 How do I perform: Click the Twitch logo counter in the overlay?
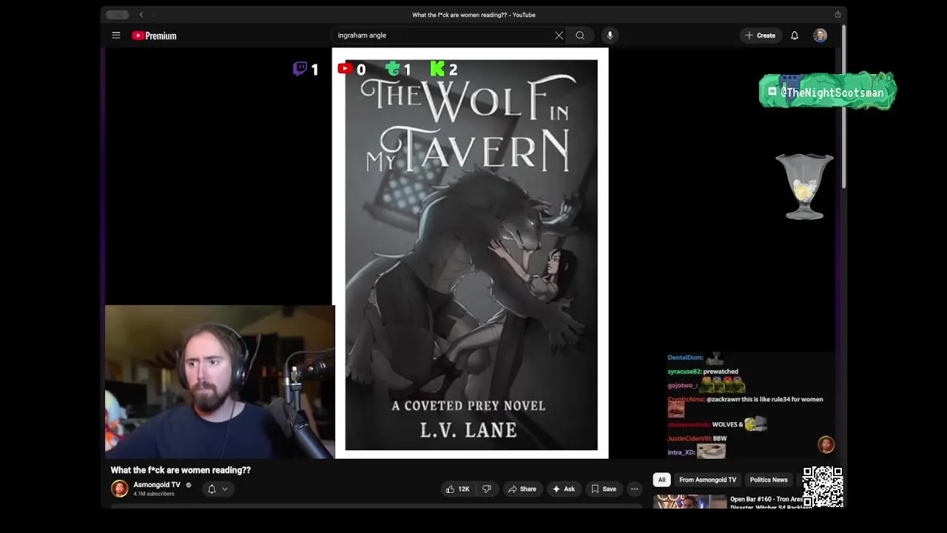click(306, 69)
